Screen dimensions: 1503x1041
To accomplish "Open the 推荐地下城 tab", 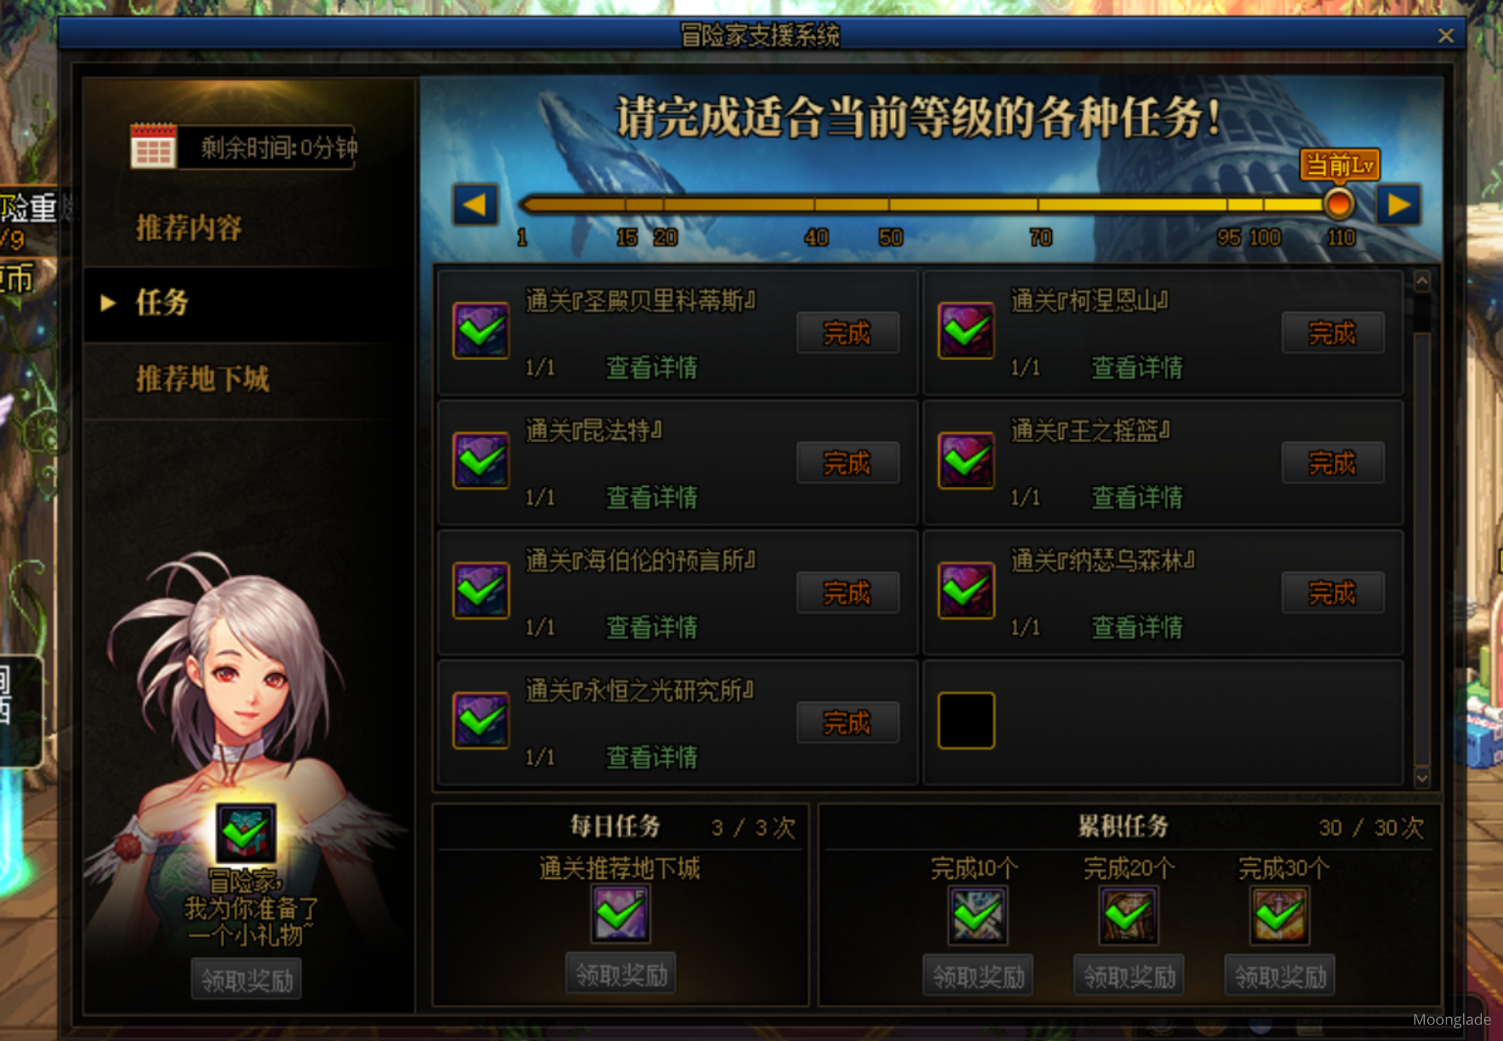I will [x=202, y=378].
